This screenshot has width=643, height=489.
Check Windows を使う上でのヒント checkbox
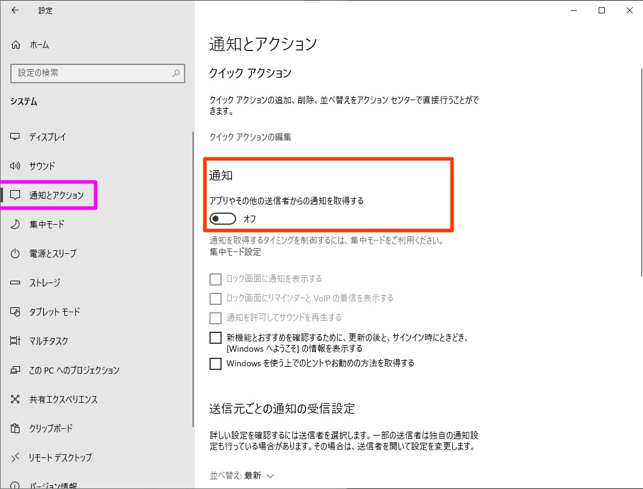coord(216,363)
